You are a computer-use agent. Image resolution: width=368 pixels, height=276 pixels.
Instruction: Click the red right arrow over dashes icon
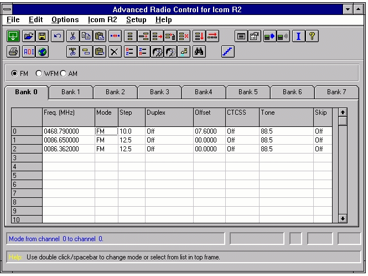[212, 36]
